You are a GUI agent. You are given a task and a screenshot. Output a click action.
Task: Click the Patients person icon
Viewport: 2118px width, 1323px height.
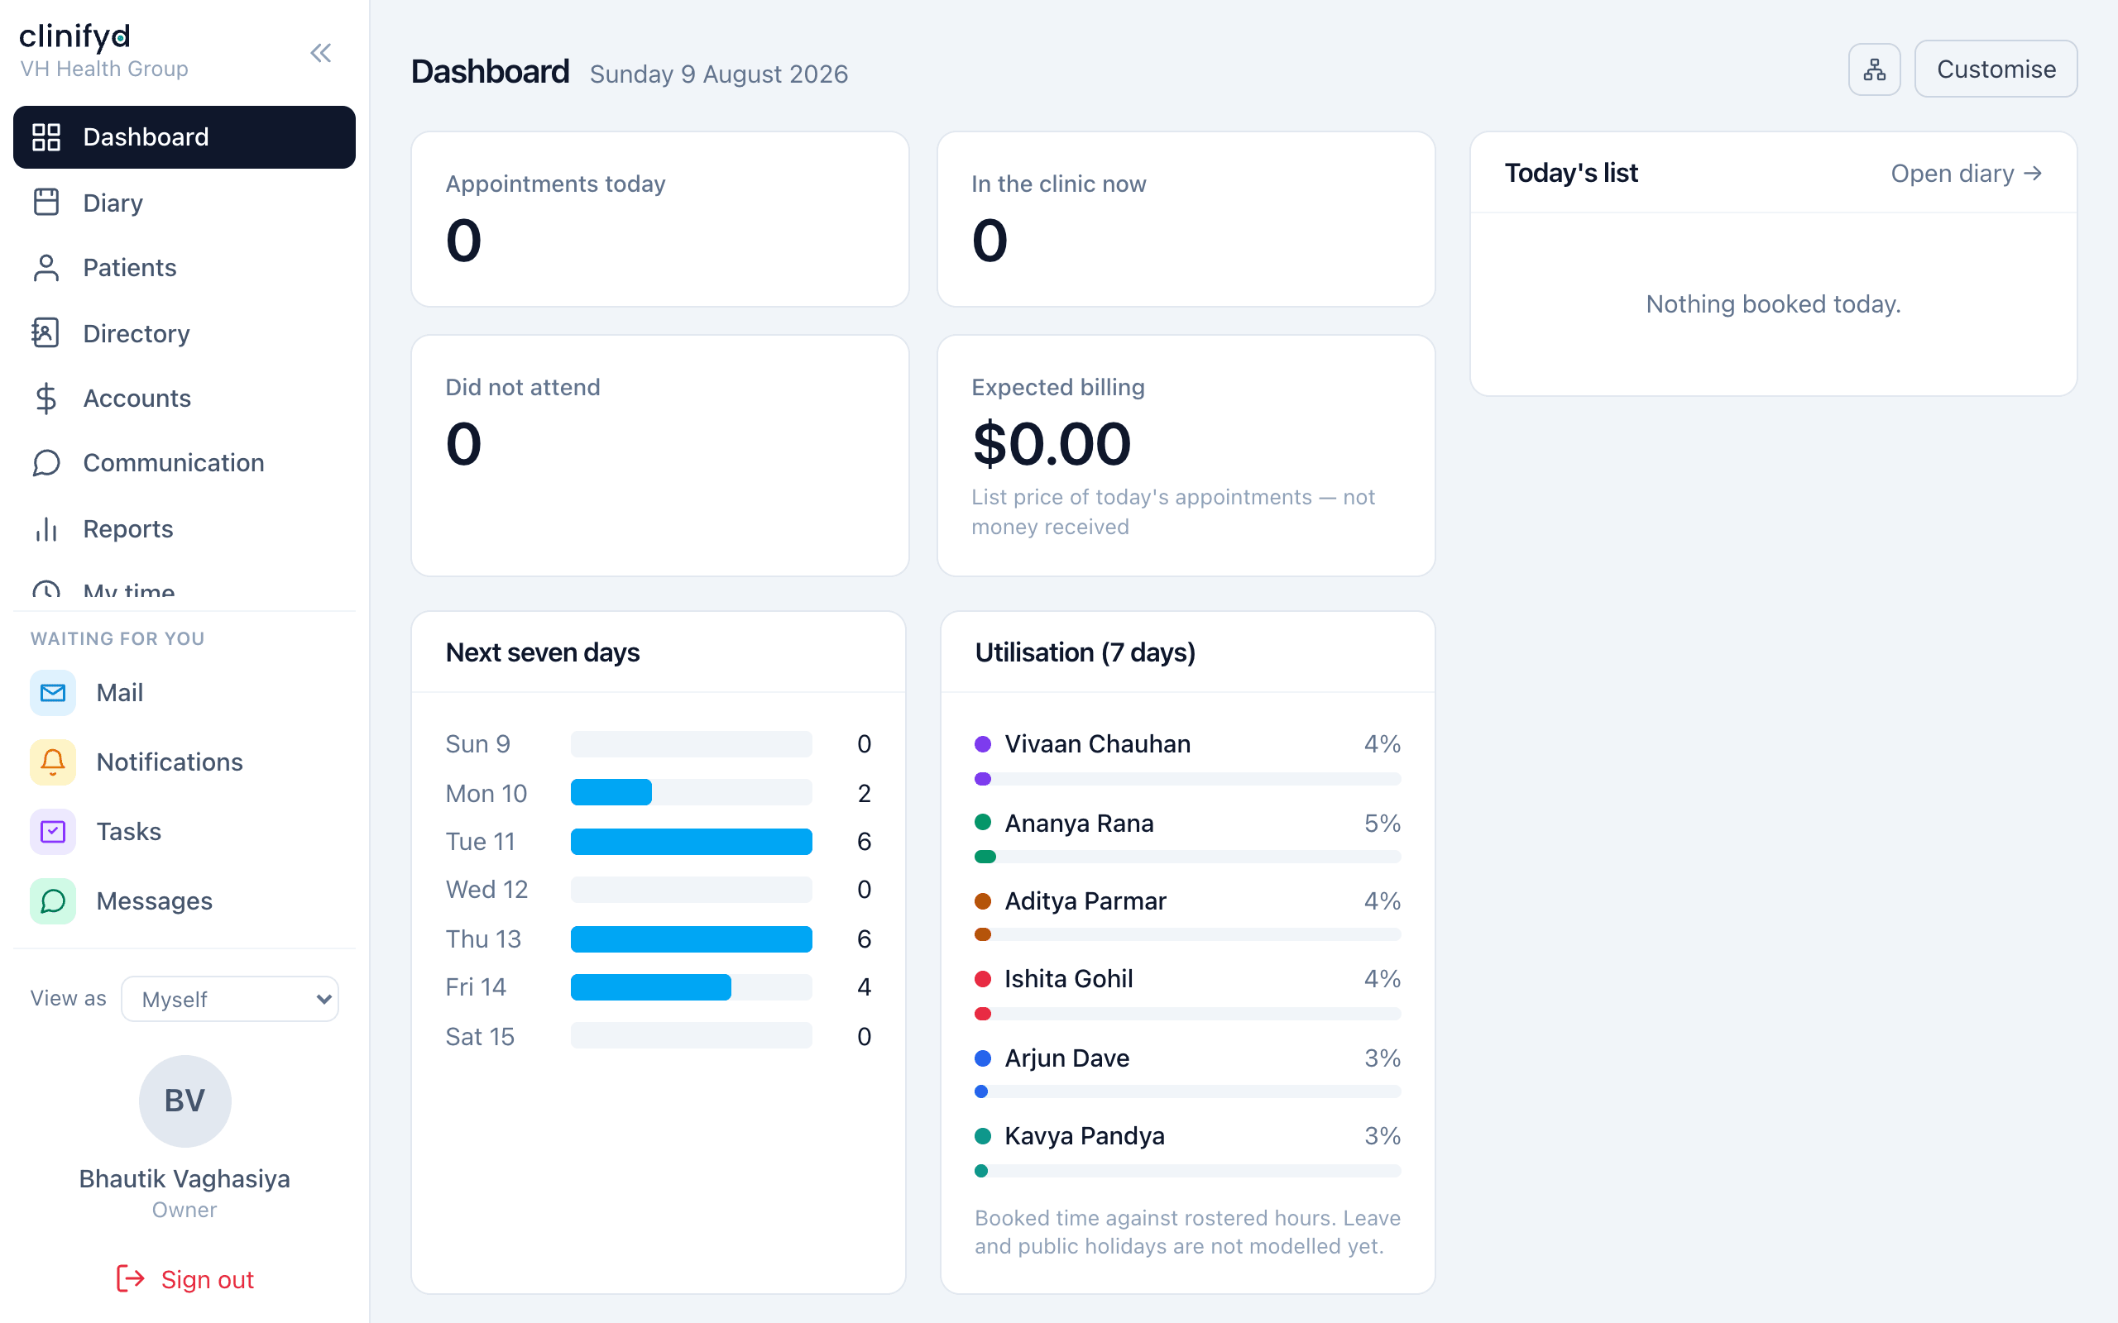[x=46, y=268]
